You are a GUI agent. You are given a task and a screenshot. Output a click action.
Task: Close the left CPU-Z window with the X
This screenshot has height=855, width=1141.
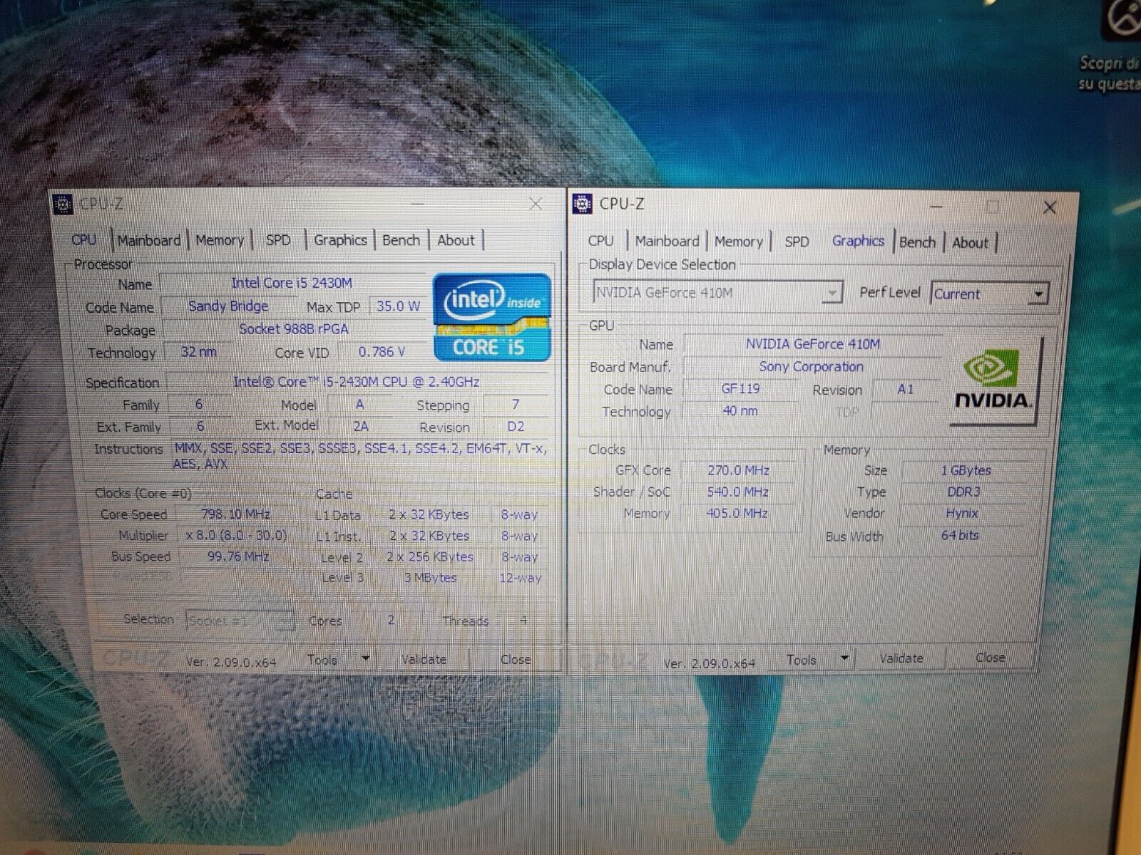536,204
